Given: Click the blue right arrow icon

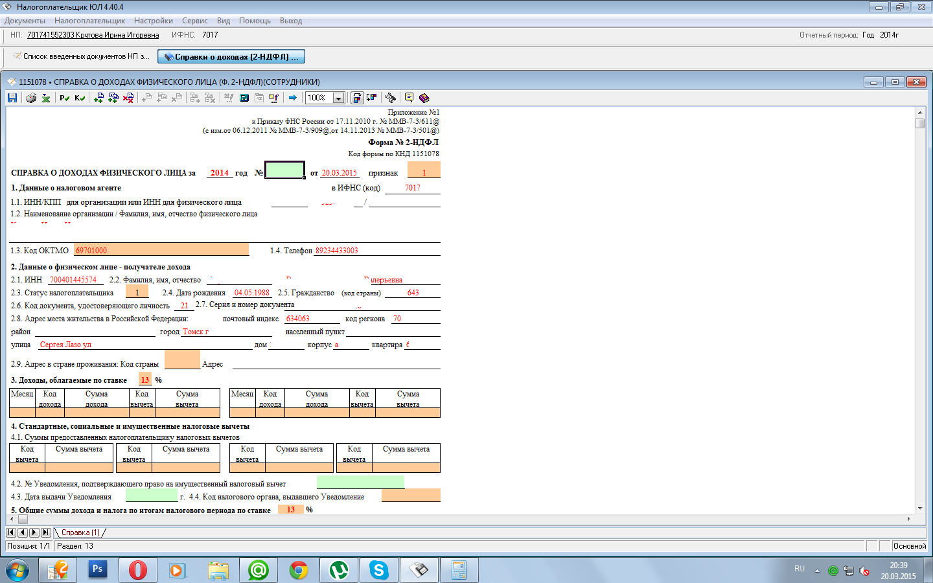Looking at the screenshot, I should pyautogui.click(x=293, y=98).
